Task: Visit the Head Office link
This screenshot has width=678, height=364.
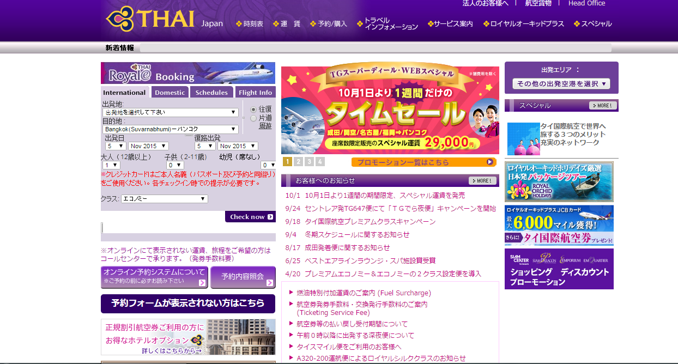Action: pyautogui.click(x=586, y=3)
